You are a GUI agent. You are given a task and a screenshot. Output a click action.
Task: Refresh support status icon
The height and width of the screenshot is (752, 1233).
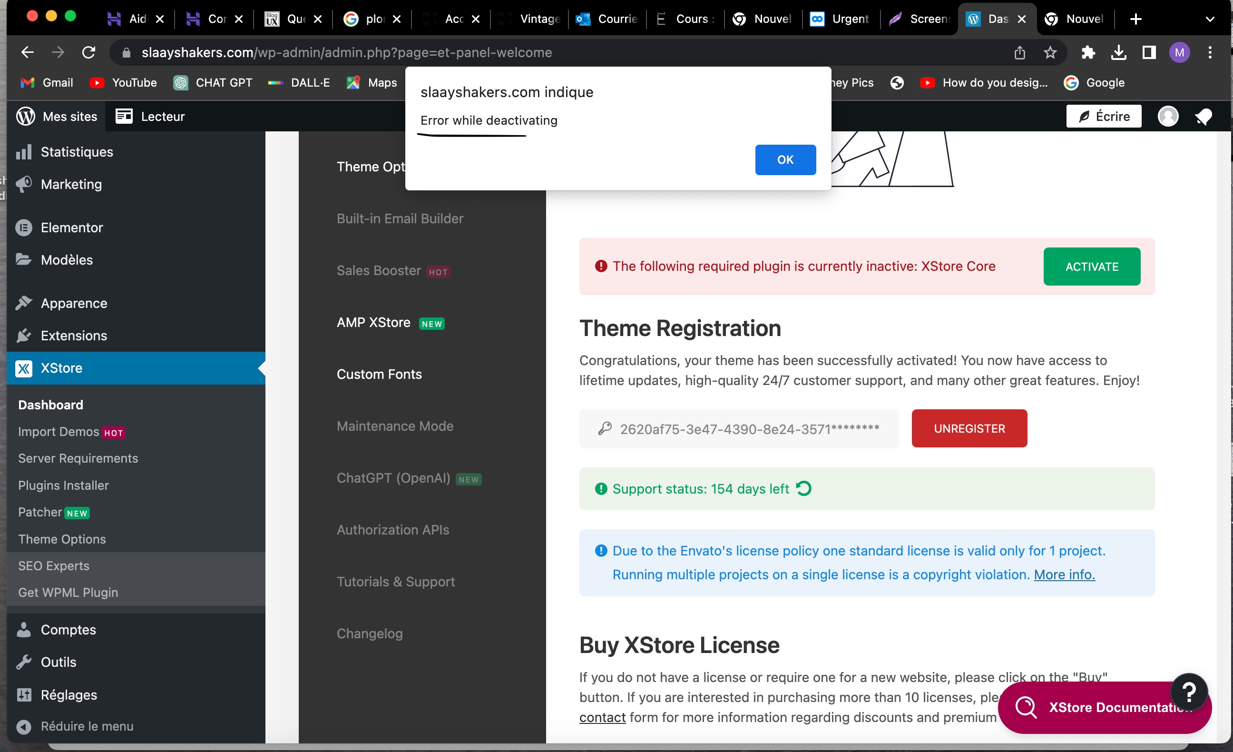tap(803, 488)
